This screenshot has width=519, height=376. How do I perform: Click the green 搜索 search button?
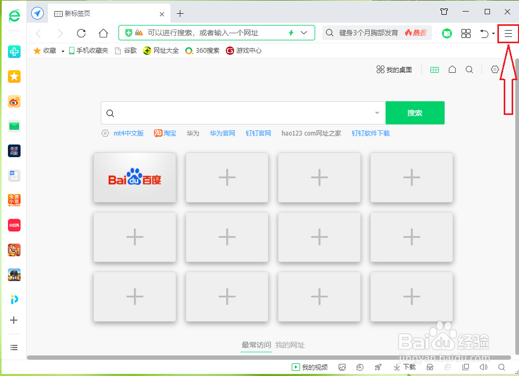click(x=415, y=113)
